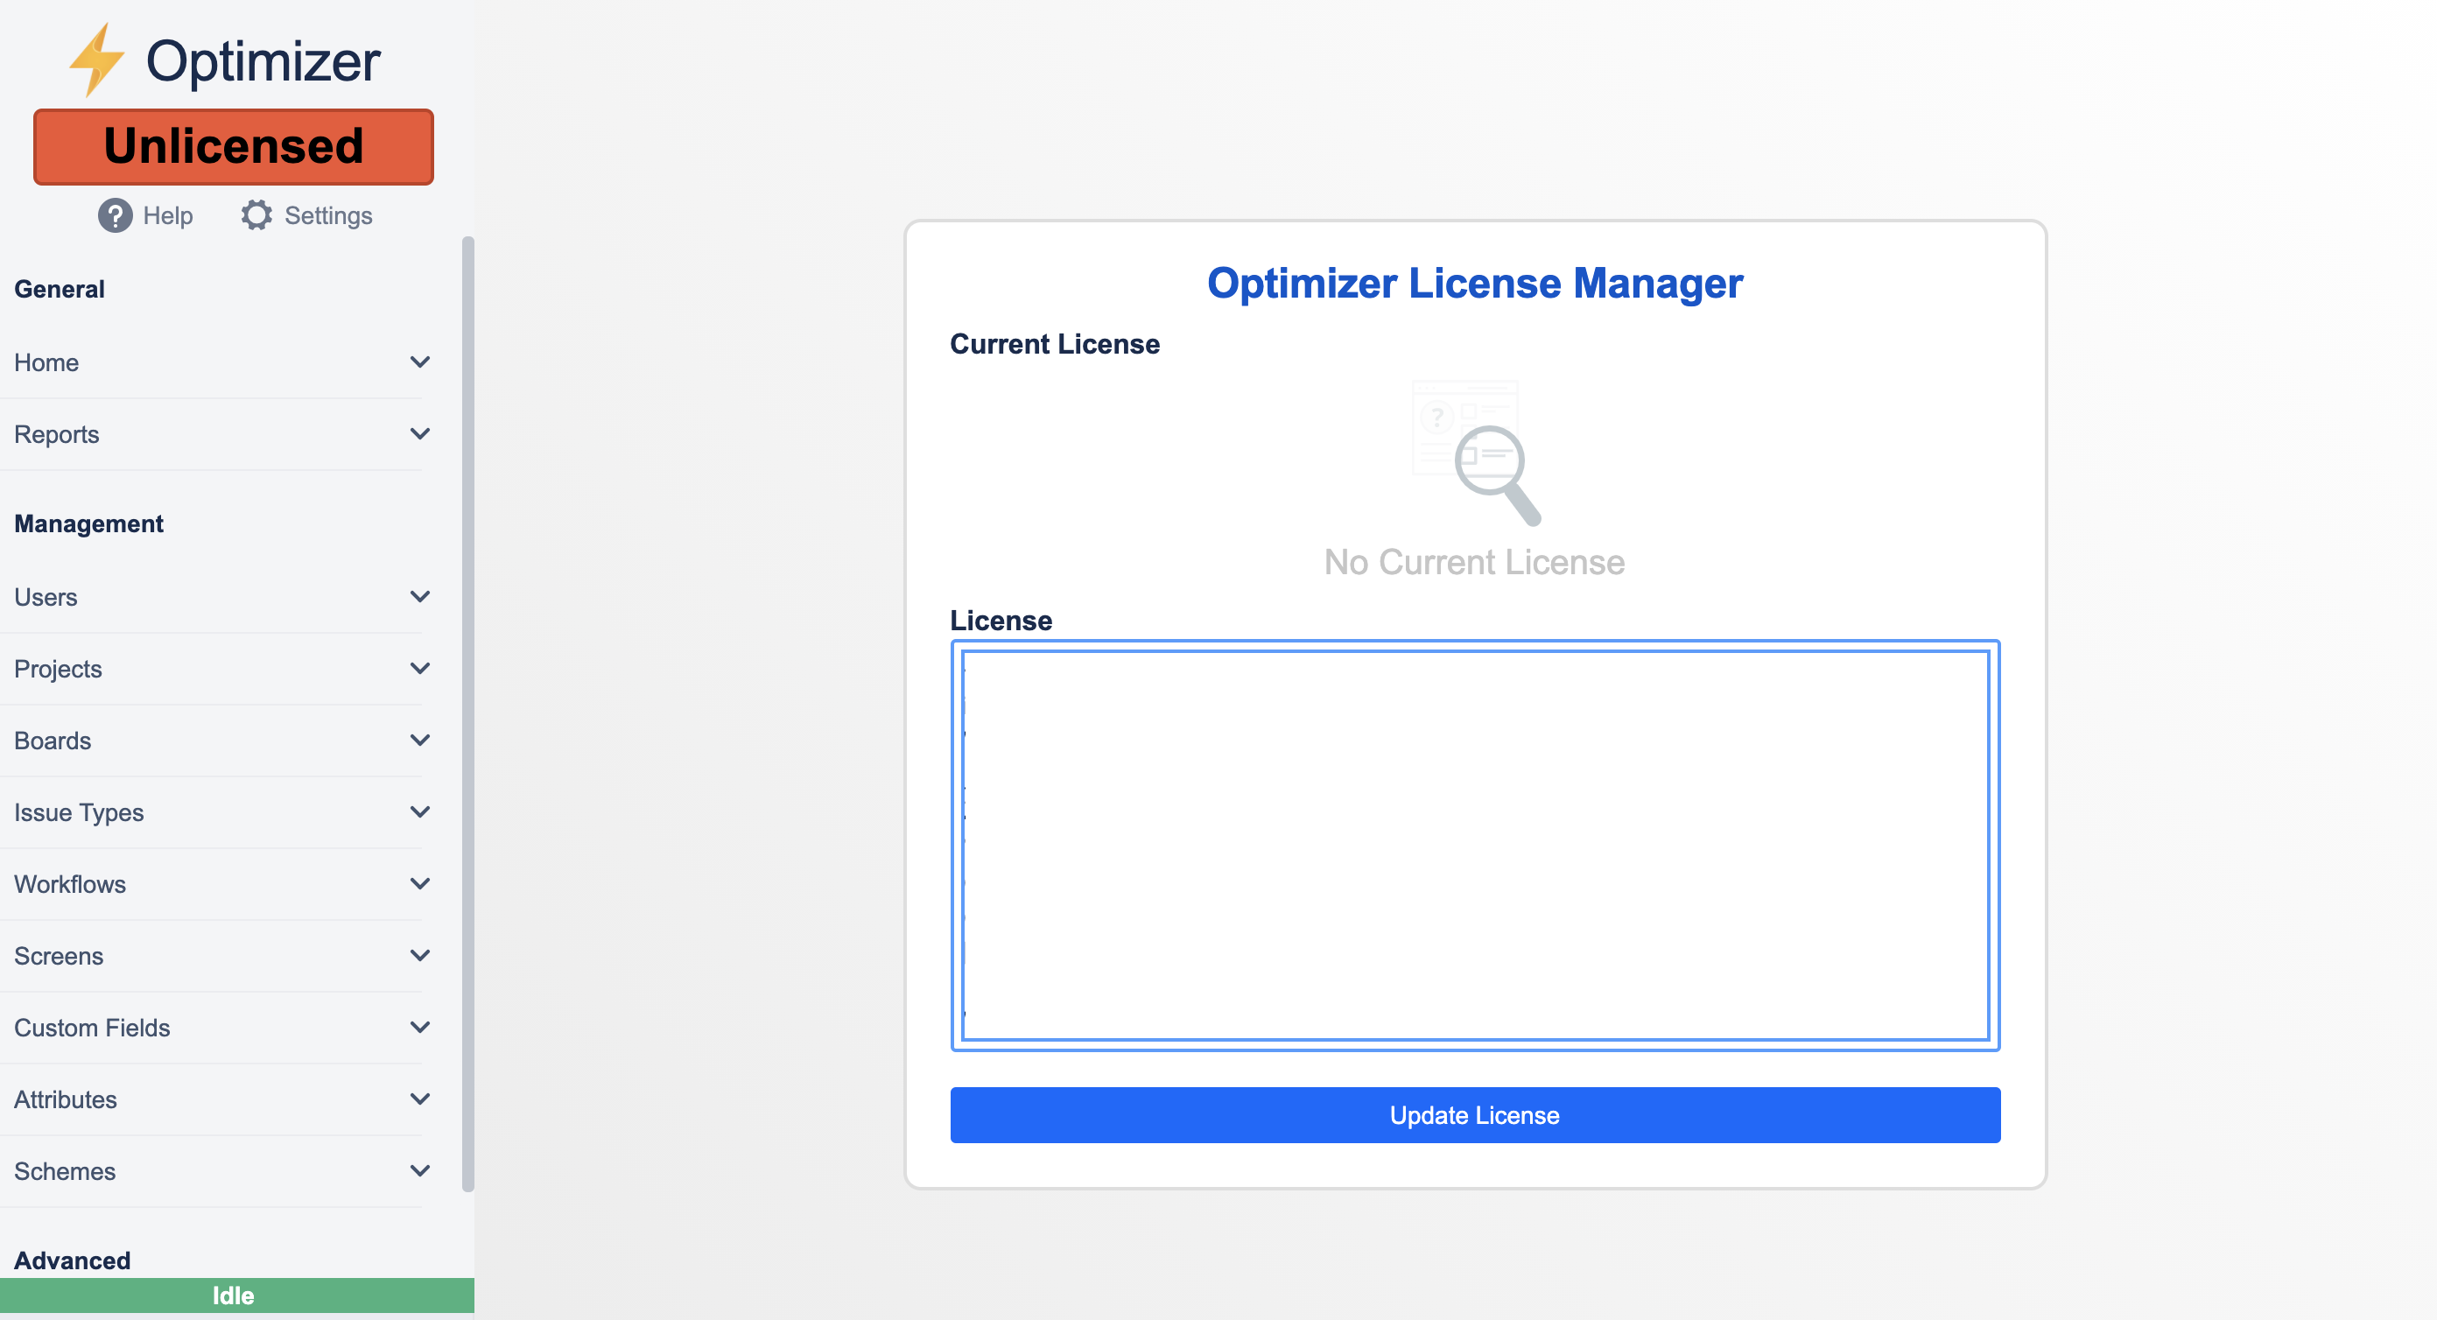The width and height of the screenshot is (2437, 1320).
Task: Expand the Users dropdown arrow
Action: pyautogui.click(x=420, y=597)
